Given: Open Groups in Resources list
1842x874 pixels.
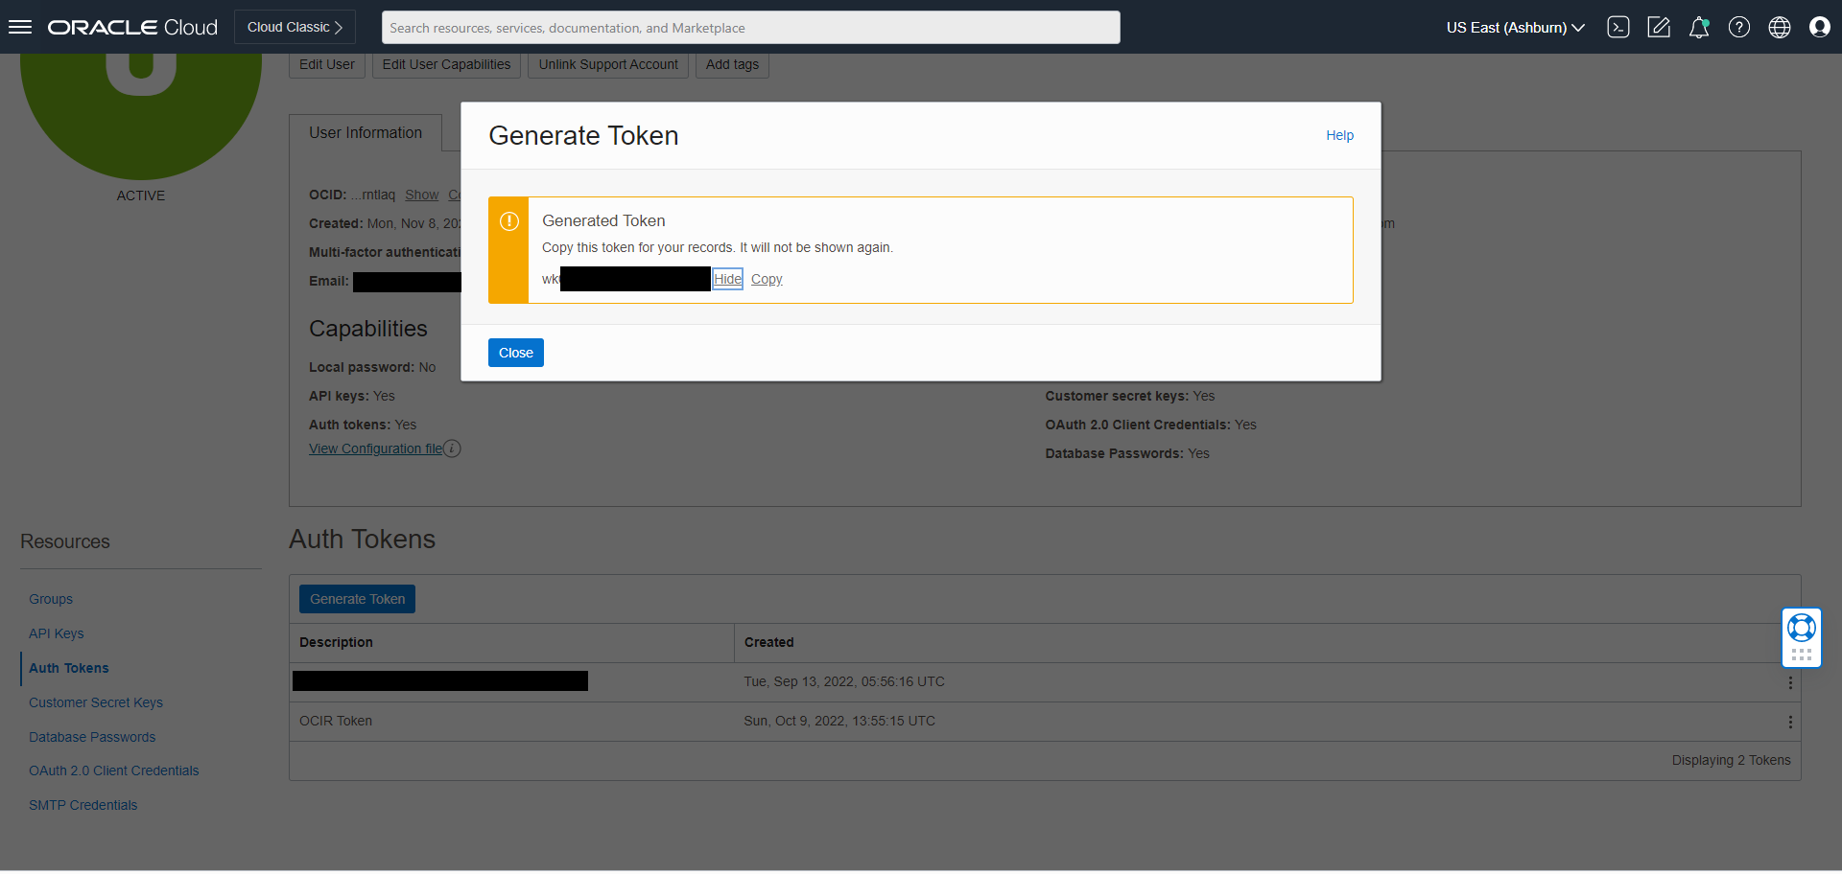Looking at the screenshot, I should point(51,599).
